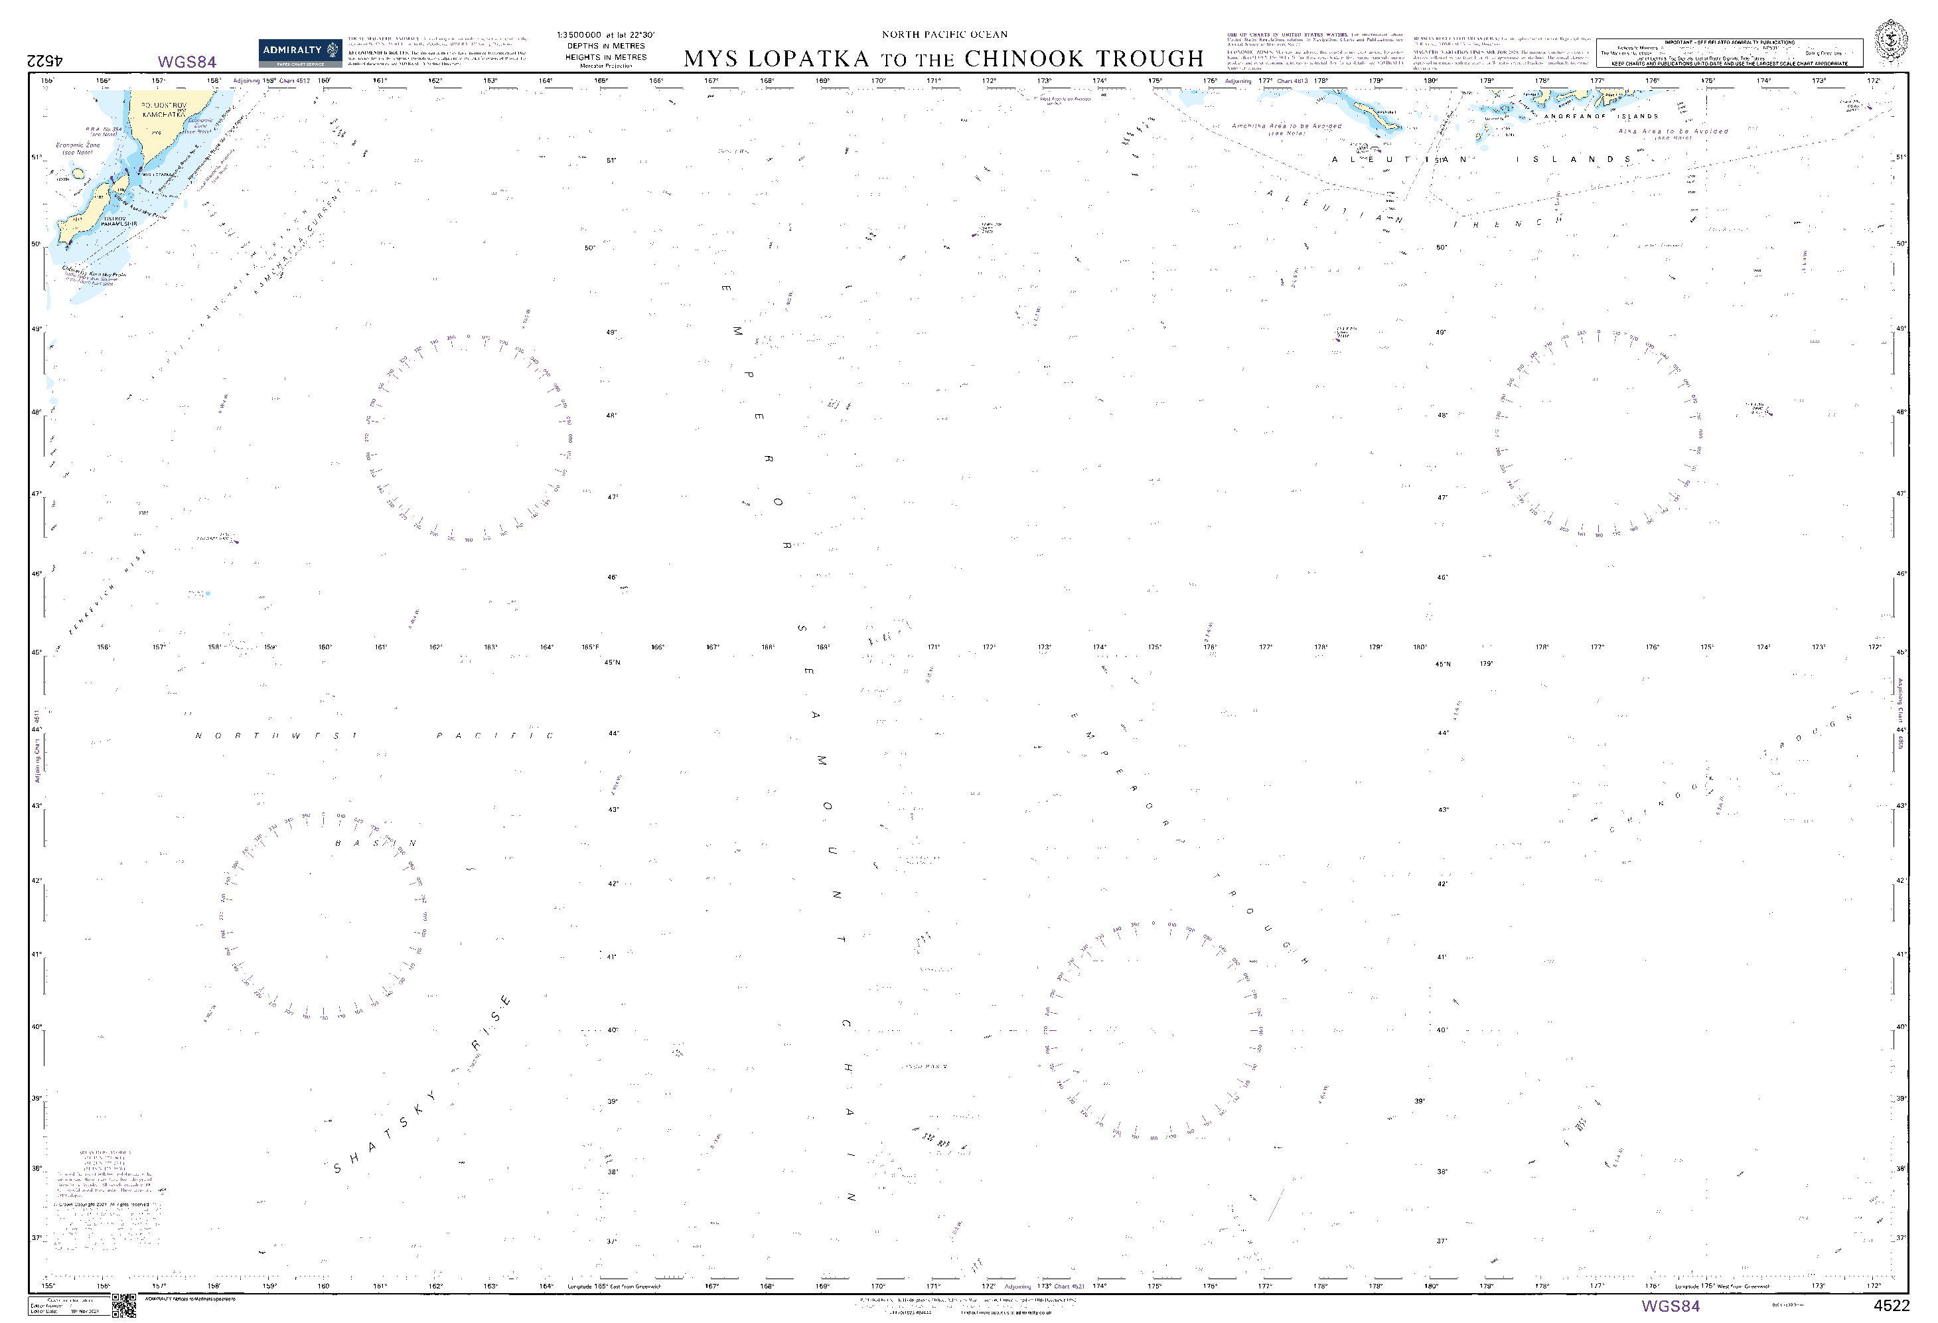Click the upside-down 4522 chart number top left
The width and height of the screenshot is (1938, 1323).
click(x=46, y=61)
